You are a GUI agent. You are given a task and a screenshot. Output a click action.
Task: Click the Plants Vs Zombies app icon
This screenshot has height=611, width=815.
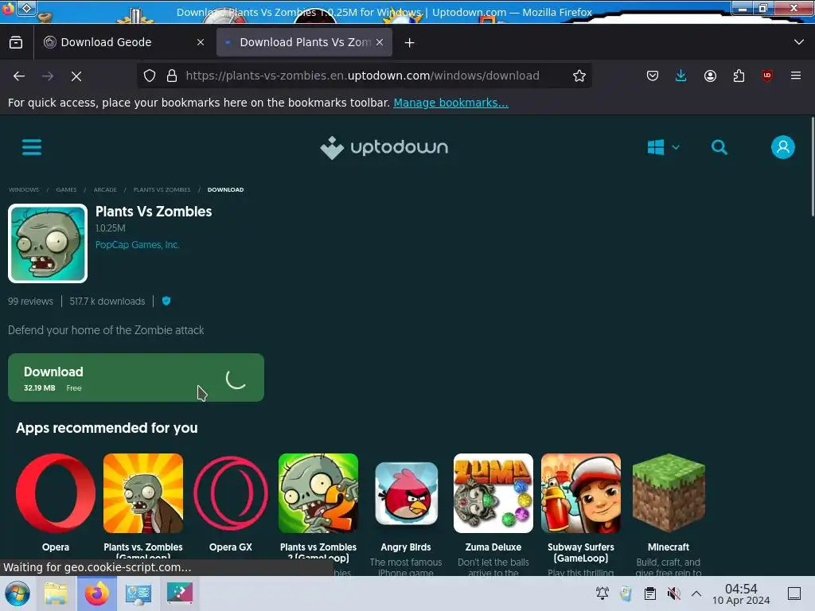pos(48,243)
